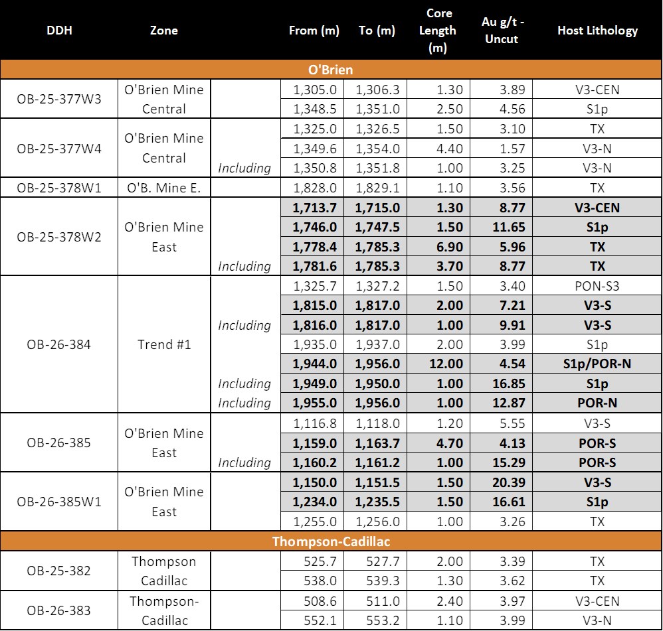Select drill hole cell OB-25-377W3

(x=59, y=99)
